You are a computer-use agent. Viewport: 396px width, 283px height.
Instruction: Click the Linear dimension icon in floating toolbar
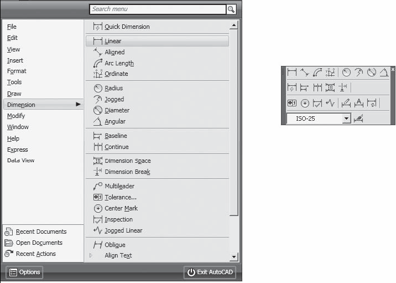pyautogui.click(x=291, y=73)
